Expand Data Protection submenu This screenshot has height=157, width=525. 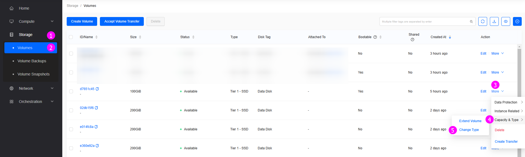coord(508,102)
